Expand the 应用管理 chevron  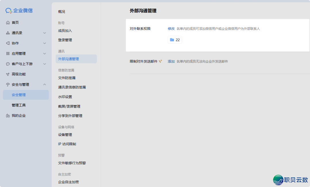[44, 54]
